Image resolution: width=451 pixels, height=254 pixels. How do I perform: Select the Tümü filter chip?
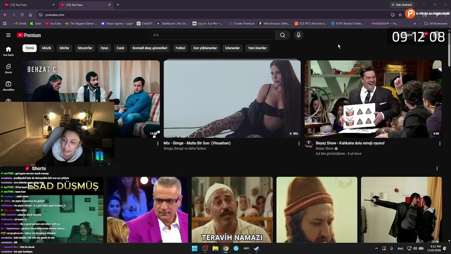(x=30, y=48)
